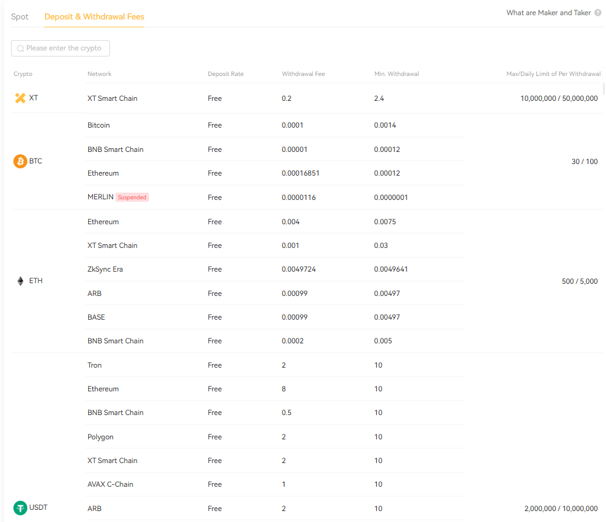The width and height of the screenshot is (606, 522).
Task: Click the Suspended badge beside MERLIN
Action: pyautogui.click(x=132, y=197)
